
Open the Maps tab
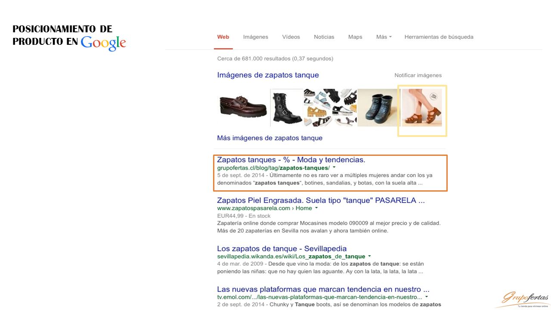click(x=355, y=37)
